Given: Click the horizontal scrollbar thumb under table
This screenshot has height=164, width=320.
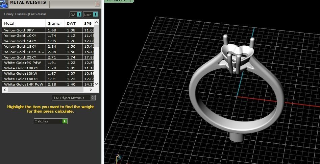Looking at the screenshot, I should 46,90.
